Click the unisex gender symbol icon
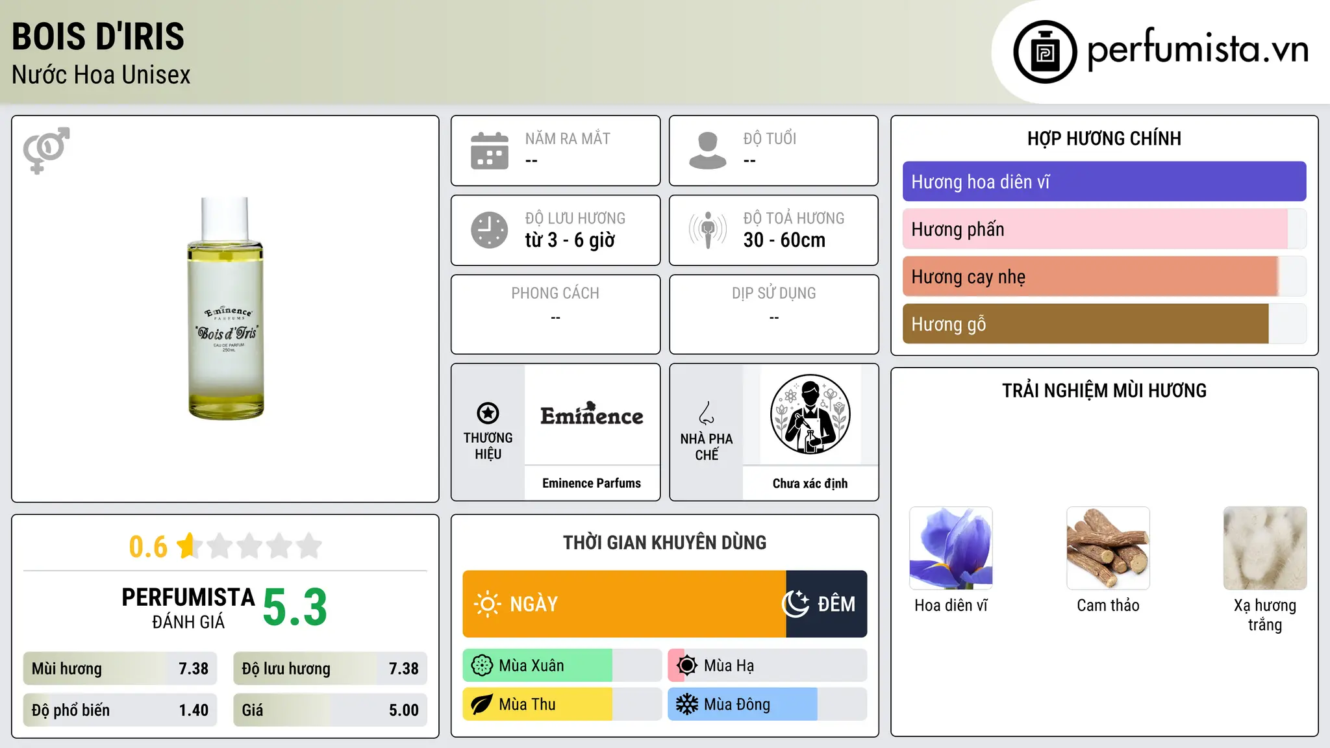Image resolution: width=1330 pixels, height=748 pixels. (47, 150)
